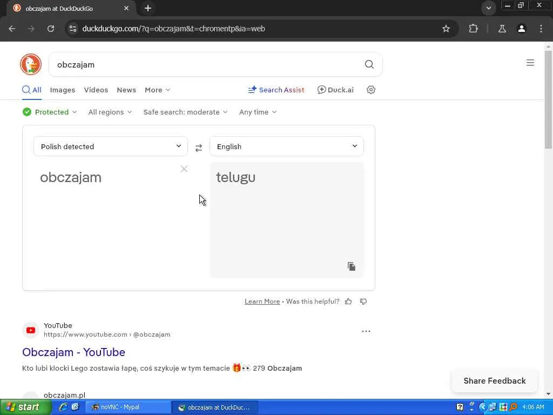Image resolution: width=553 pixels, height=415 pixels.
Task: Click the DuckDuckGo logo
Action: point(31,64)
